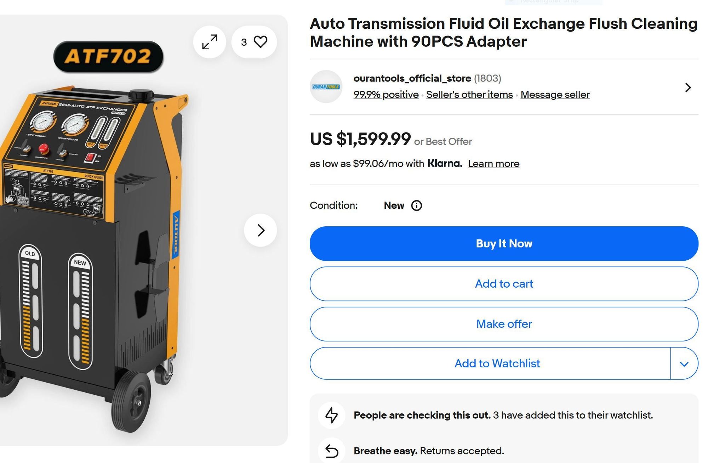Click the lightning bolt icon
Viewport: 708px width, 463px height.
(x=332, y=415)
